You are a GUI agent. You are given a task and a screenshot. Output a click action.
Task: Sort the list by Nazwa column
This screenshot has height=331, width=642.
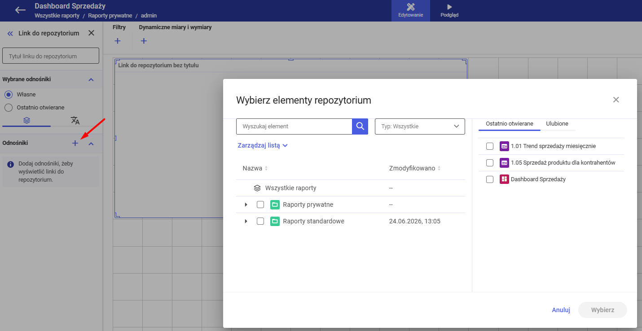(x=255, y=168)
